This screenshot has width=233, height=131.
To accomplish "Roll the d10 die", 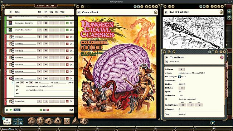I will 49,121.
